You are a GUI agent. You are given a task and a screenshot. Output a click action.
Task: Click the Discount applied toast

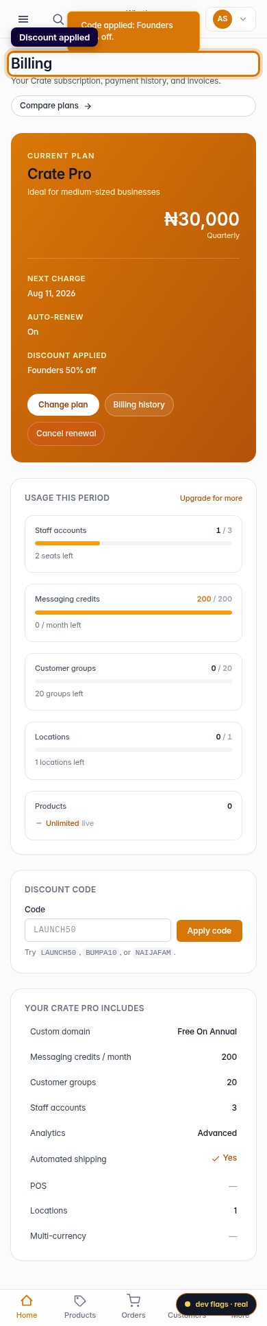[x=54, y=37]
